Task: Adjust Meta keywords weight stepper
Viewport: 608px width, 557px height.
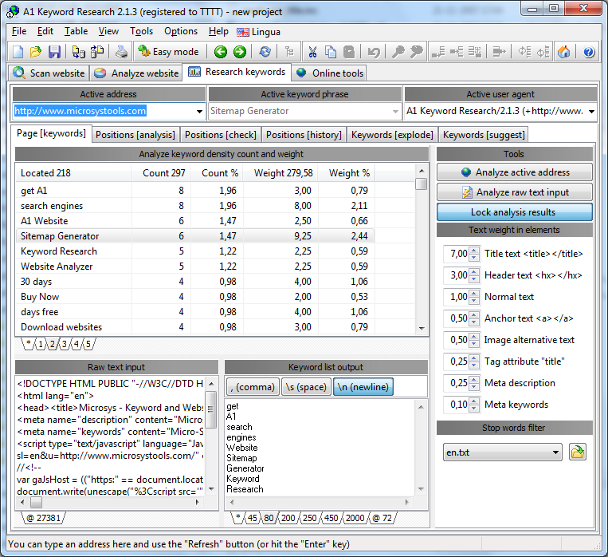Action: pos(473,405)
